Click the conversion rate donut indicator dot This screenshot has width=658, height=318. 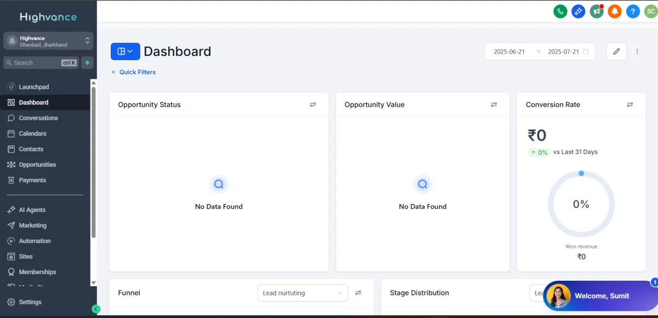(581, 174)
